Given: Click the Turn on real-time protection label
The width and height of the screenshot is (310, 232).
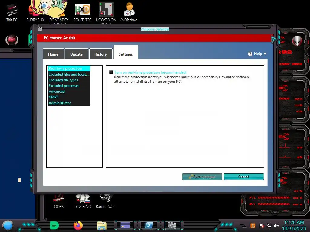Looking at the screenshot, I should point(150,72).
